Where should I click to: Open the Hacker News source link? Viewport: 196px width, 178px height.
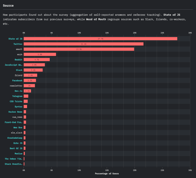tap(15, 112)
